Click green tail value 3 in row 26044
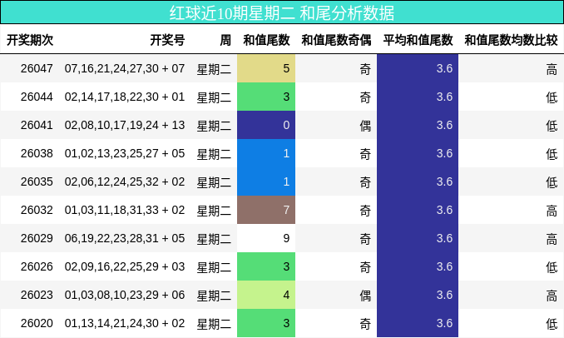This screenshot has width=564, height=338. [x=266, y=97]
